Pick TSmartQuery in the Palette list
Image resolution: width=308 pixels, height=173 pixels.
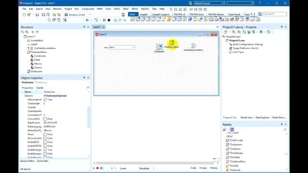pyautogui.click(x=236, y=153)
